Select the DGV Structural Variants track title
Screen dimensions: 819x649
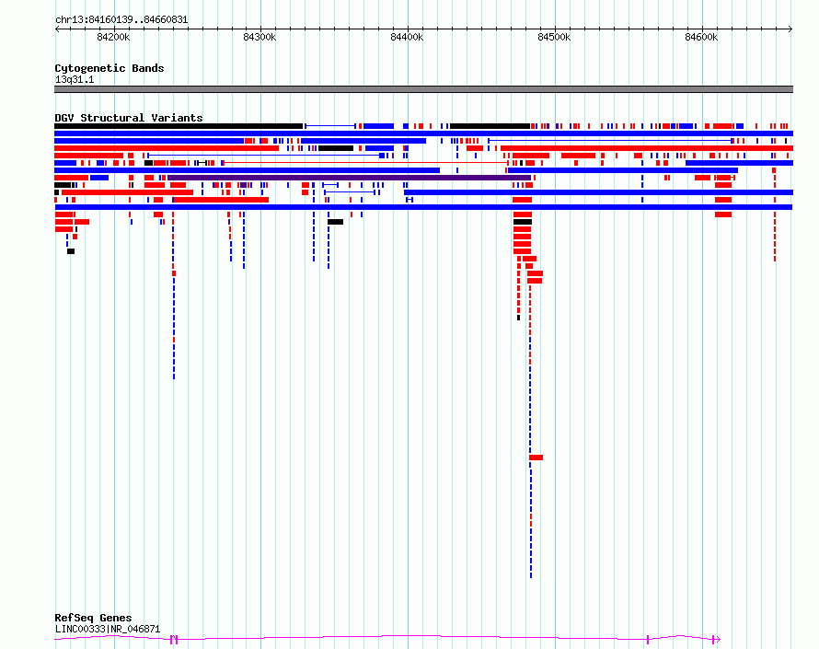(x=129, y=118)
